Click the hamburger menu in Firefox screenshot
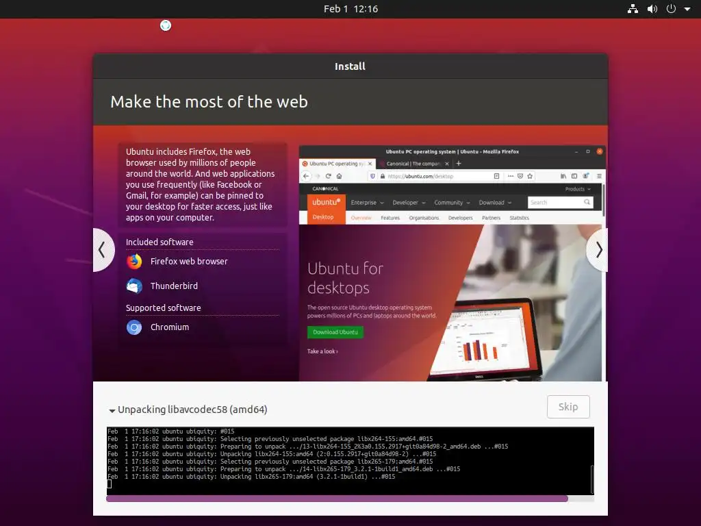This screenshot has width=701, height=526. pos(599,176)
